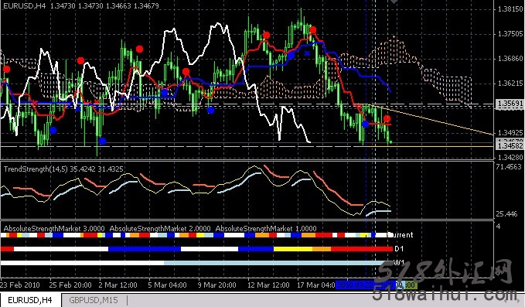
Task: Click the AbsoluteStrengthMarket 2.0000 label
Action: click(160, 228)
